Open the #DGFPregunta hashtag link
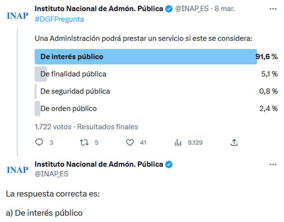This screenshot has width=284, height=222. 59,19
